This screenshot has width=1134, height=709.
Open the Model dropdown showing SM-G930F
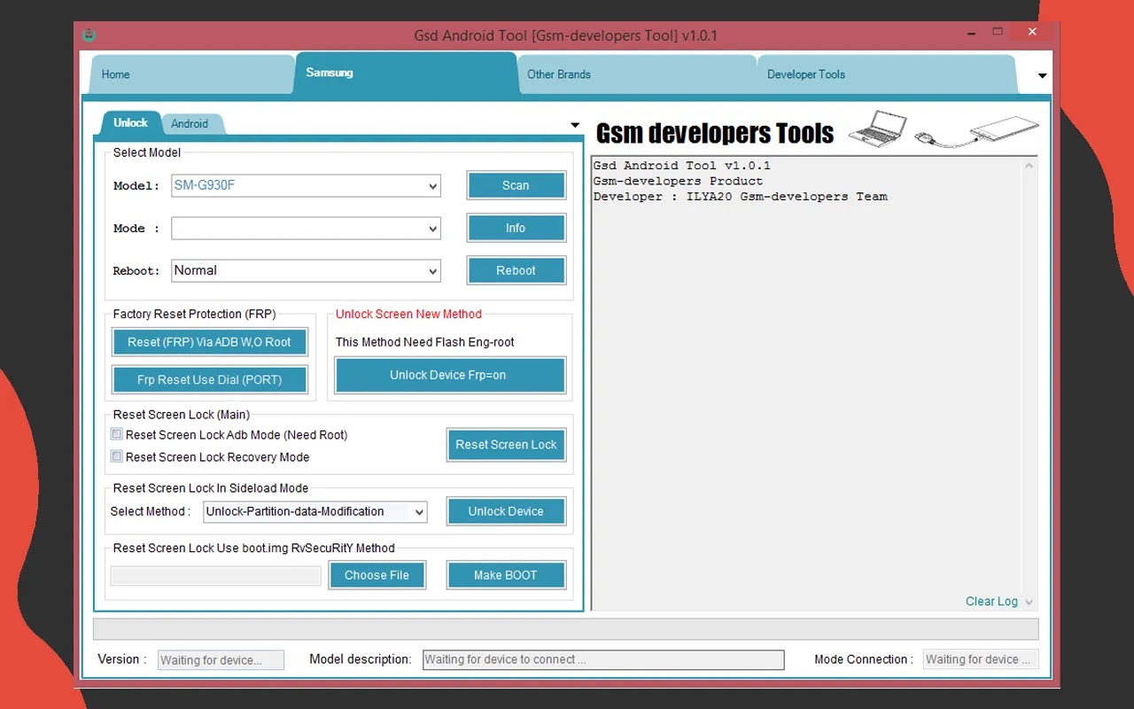click(306, 186)
